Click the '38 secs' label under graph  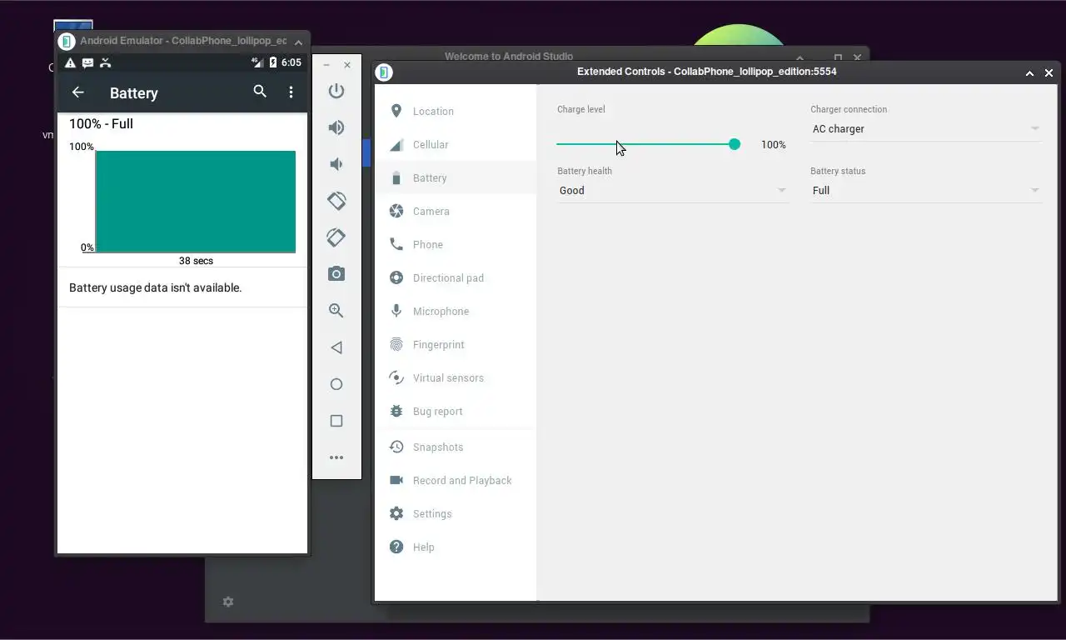[196, 261]
